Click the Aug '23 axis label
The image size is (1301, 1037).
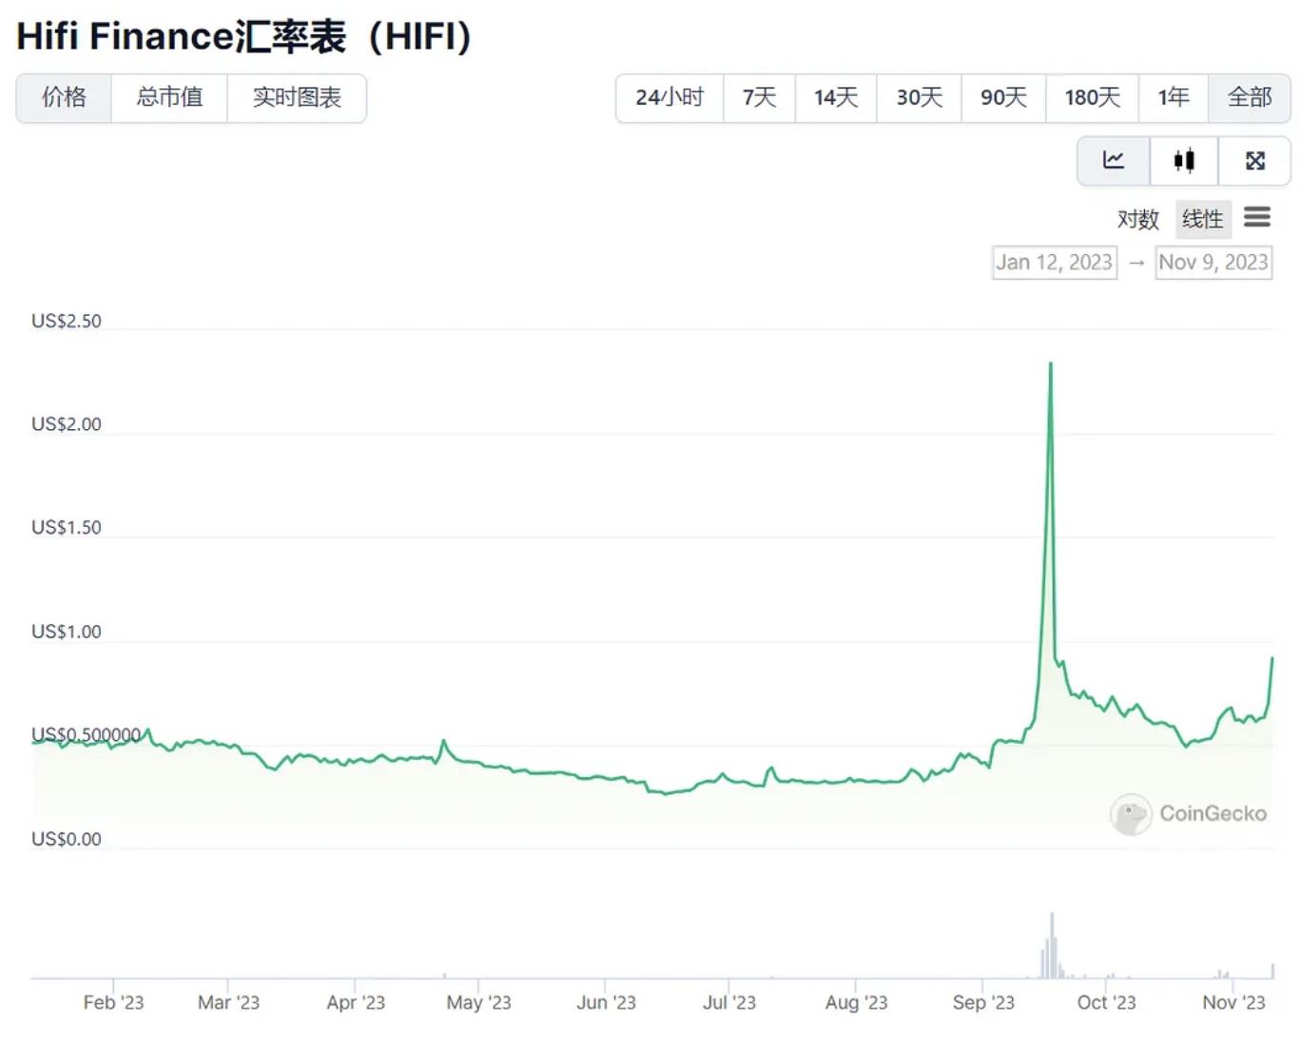coord(856,1003)
